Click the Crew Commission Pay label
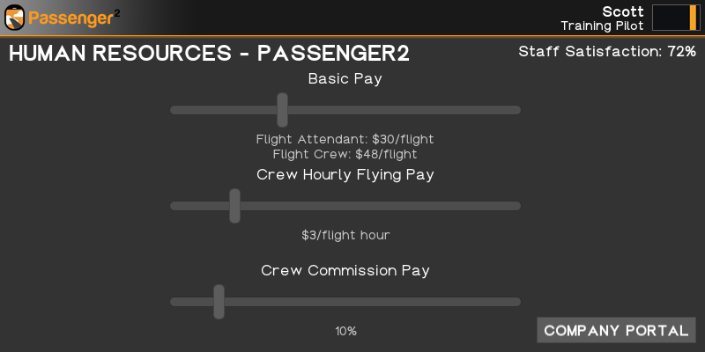 coord(345,270)
